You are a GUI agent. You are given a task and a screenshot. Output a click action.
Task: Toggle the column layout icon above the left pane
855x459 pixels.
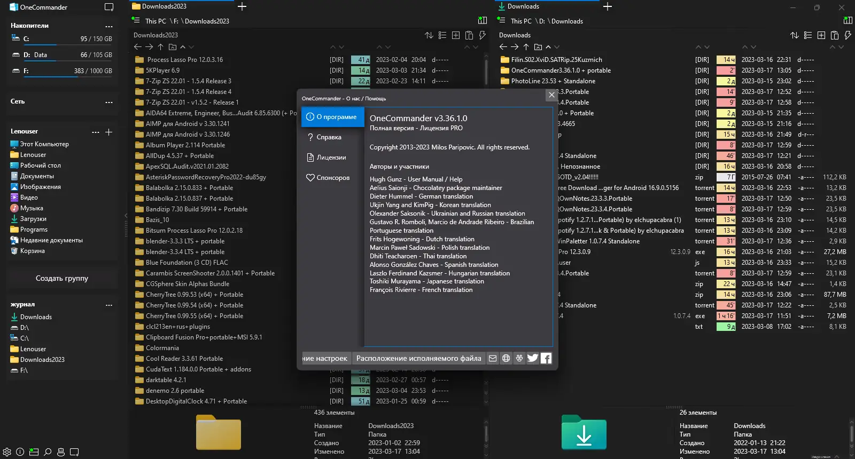point(483,20)
